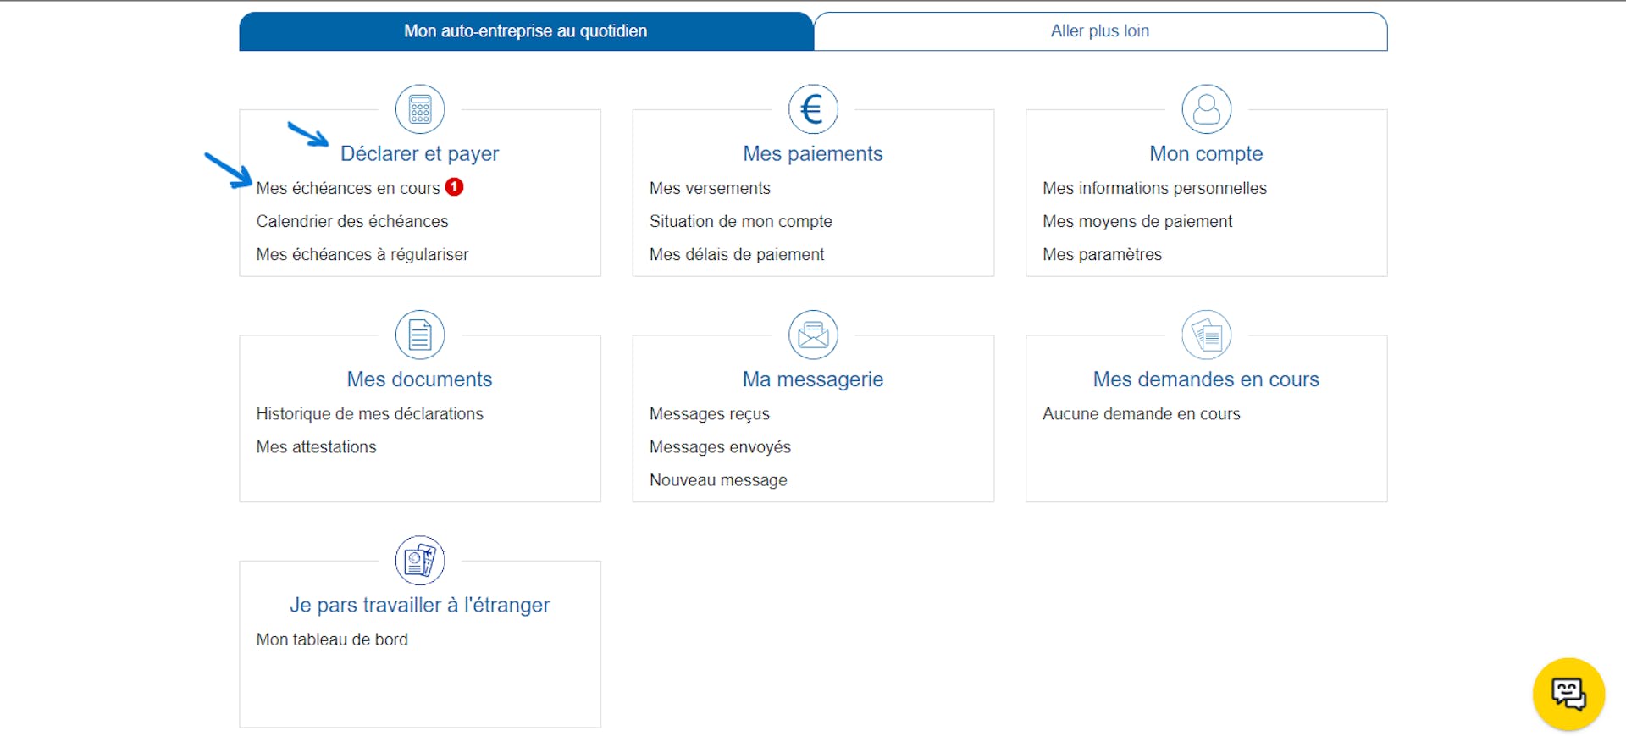Screen dimensions: 1626x753
Task: Open the Mes paiements heading
Action: tap(813, 153)
